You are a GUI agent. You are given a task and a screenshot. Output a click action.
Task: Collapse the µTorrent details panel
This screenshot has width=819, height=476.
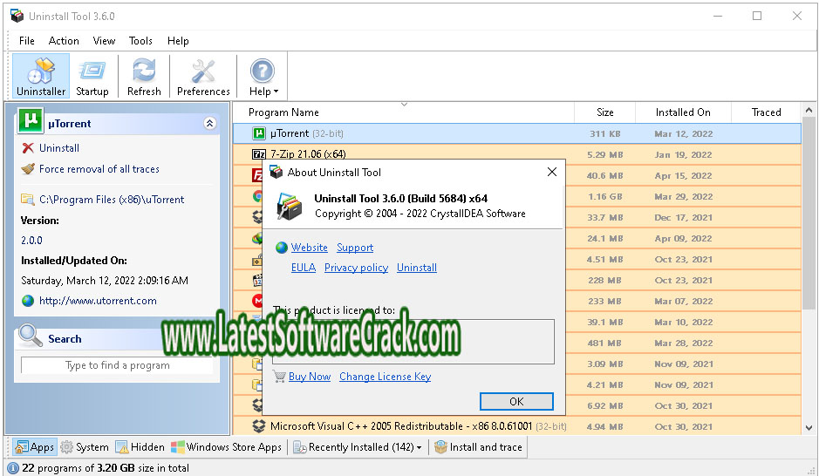click(209, 124)
